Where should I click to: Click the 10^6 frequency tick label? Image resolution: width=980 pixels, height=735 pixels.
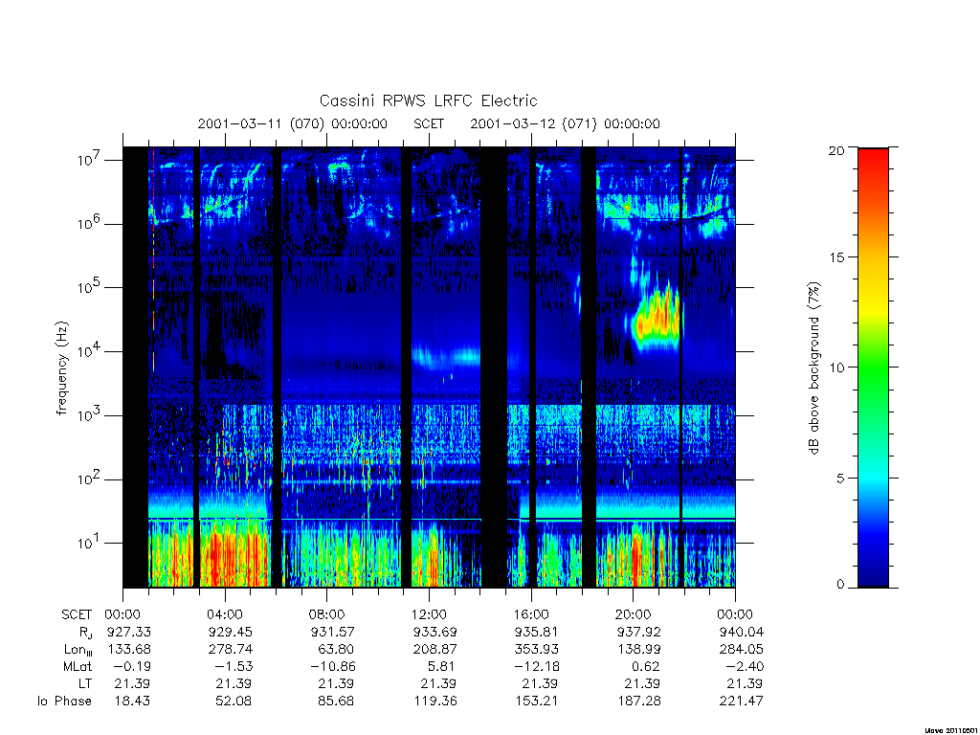click(89, 223)
